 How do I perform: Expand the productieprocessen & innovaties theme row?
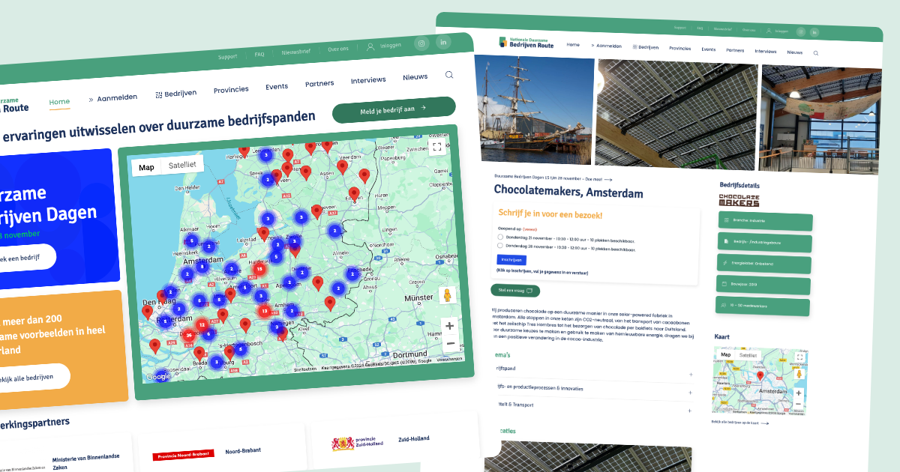pyautogui.click(x=691, y=392)
